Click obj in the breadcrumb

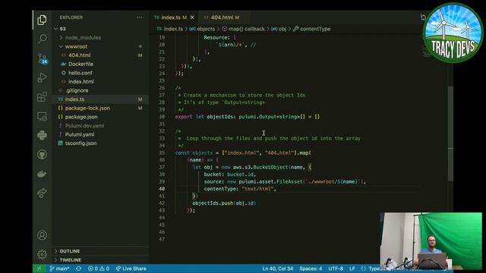(x=282, y=29)
